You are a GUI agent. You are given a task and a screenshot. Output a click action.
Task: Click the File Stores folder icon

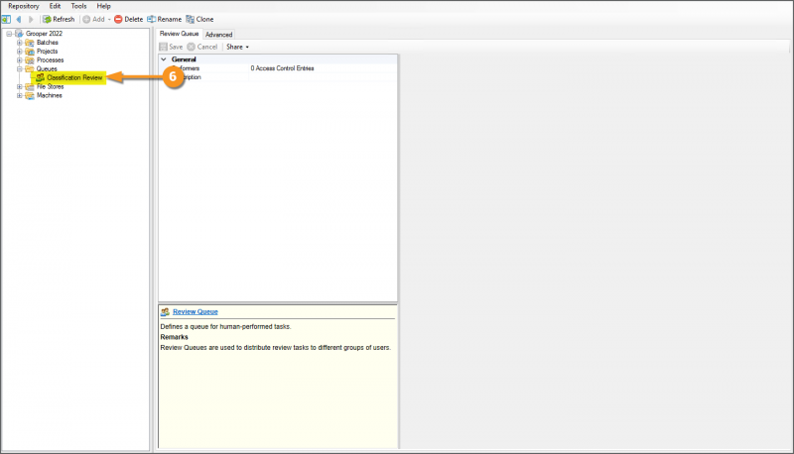click(x=30, y=87)
